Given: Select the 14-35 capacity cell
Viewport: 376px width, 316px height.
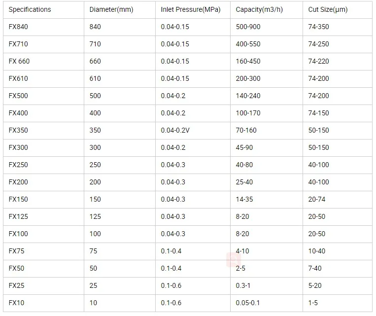Looking at the screenshot, I should coord(244,199).
